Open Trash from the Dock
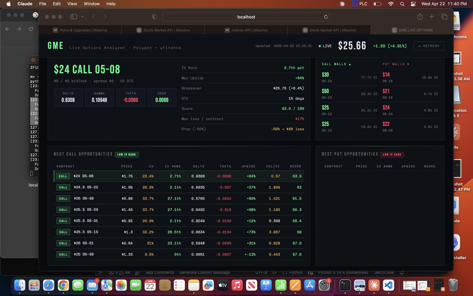The image size is (473, 296). click(453, 285)
